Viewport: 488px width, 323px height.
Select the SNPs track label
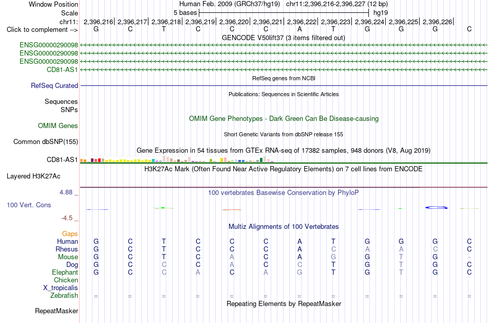[69, 110]
